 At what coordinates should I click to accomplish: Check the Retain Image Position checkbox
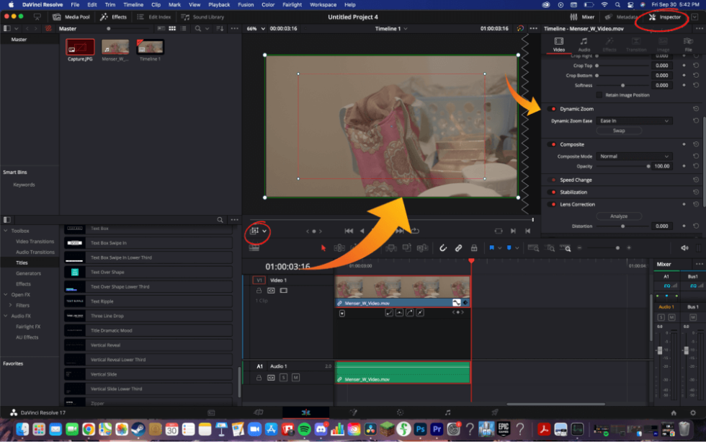(x=599, y=95)
